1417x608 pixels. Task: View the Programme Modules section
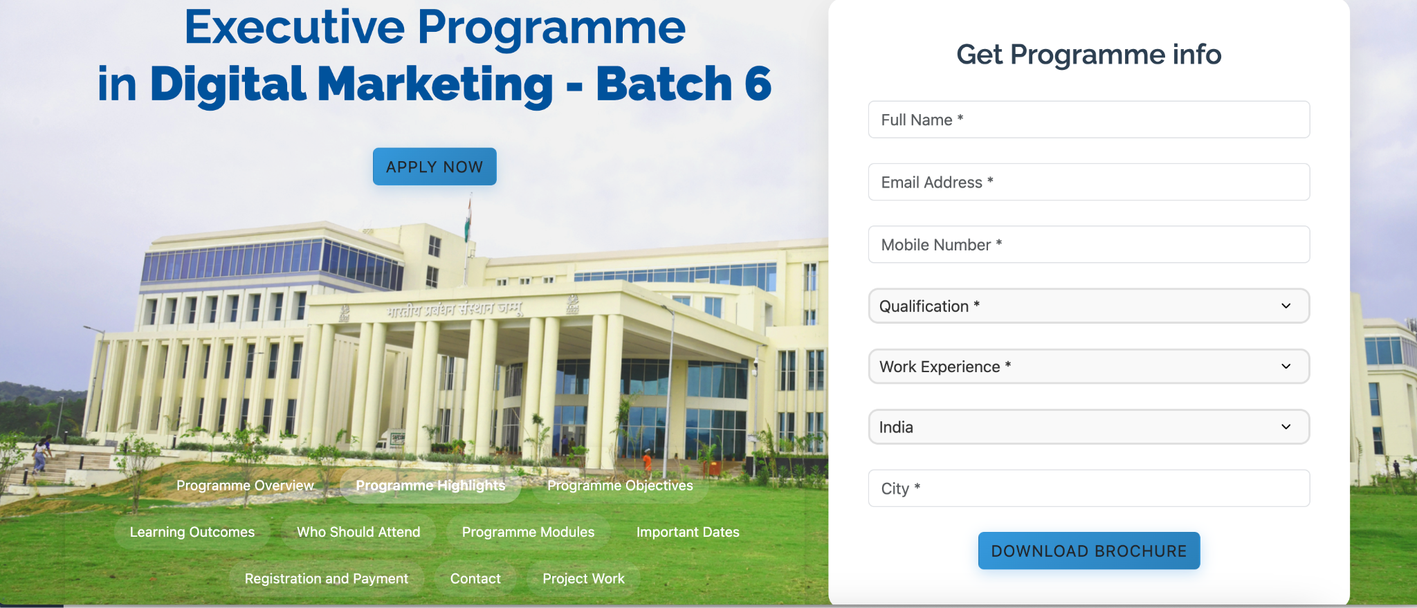point(528,532)
